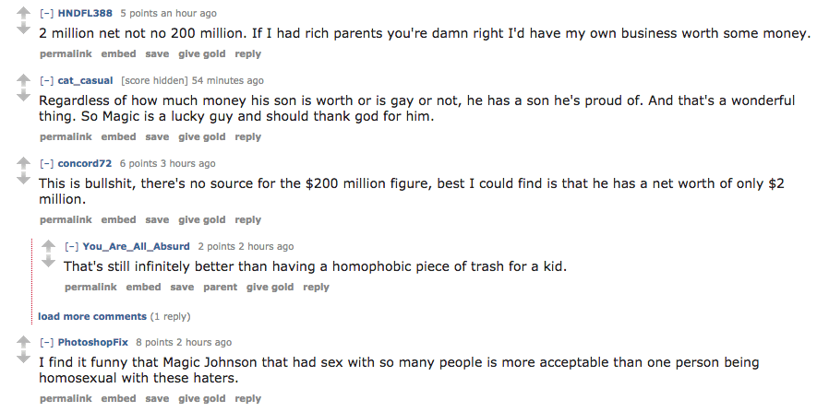Expand load more comments (1 reply)
Viewport: 829px width, 412px height.
92,317
